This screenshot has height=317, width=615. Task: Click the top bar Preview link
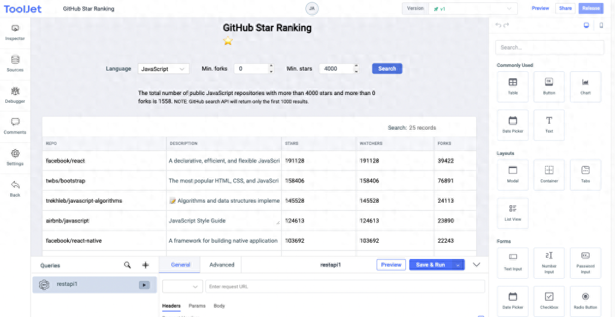540,8
